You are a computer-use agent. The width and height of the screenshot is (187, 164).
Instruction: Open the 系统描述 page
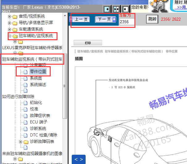(x=38, y=84)
